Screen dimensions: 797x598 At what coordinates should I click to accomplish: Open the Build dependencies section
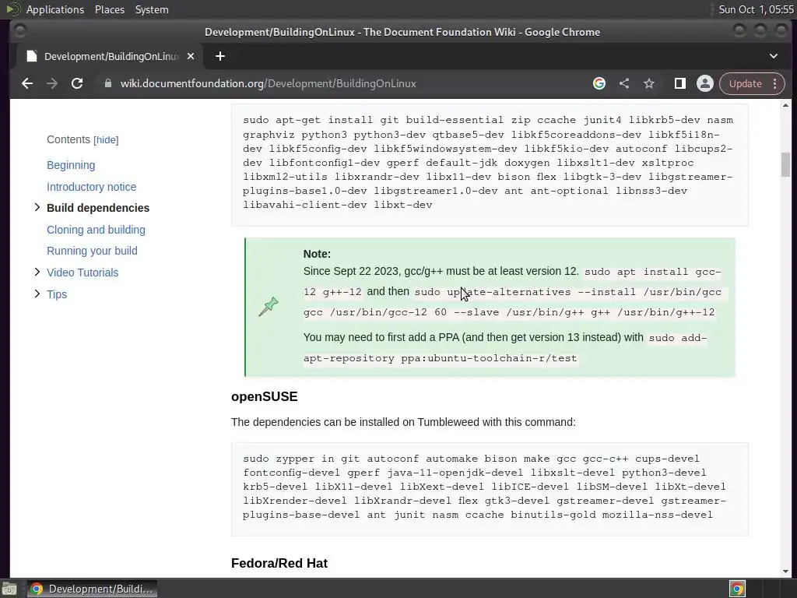pos(98,208)
